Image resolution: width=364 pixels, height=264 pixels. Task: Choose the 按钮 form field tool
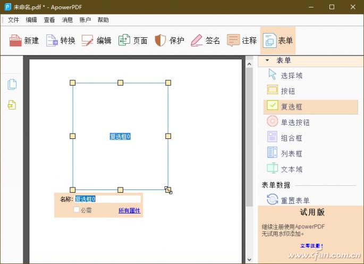point(273,90)
